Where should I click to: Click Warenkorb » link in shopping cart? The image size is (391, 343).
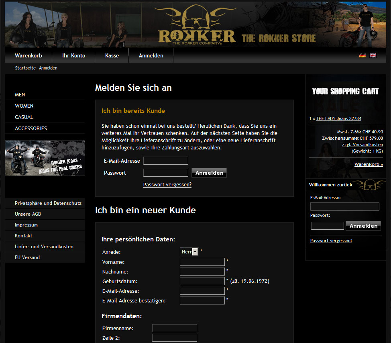tap(369, 164)
